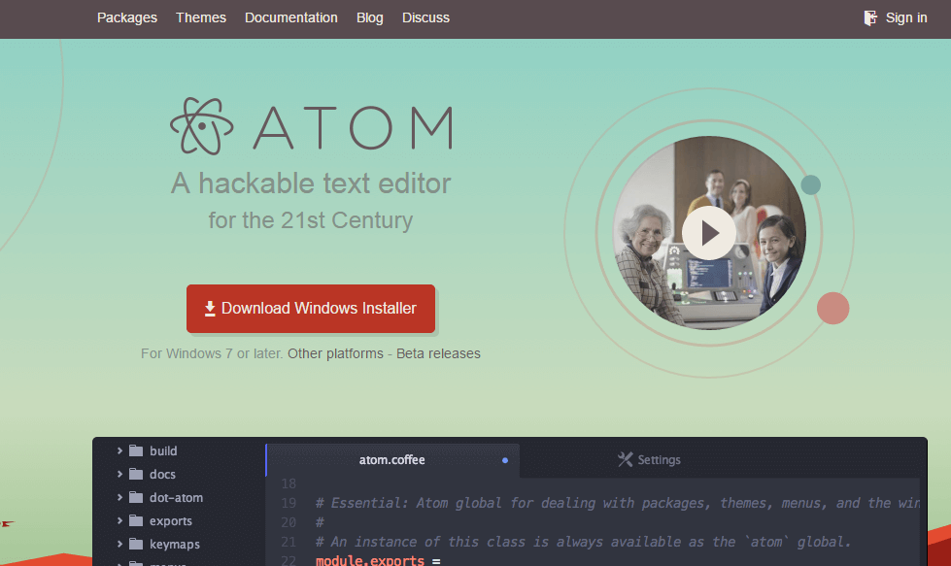Click line number 18 in gutter
951x566 pixels.
(289, 483)
